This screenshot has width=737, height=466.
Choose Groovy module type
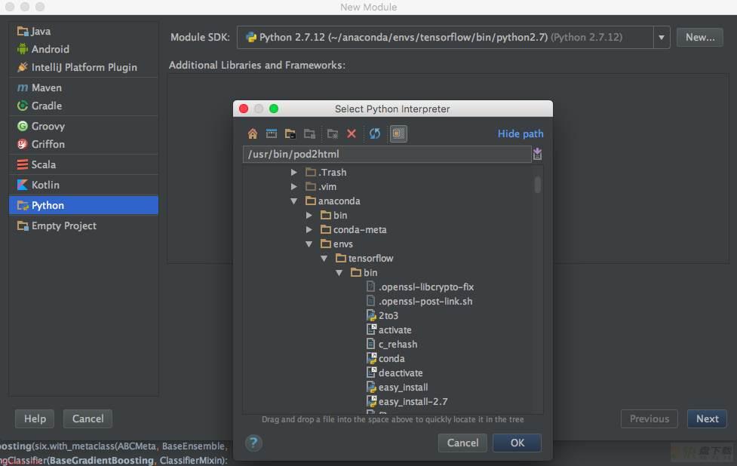coord(84,127)
